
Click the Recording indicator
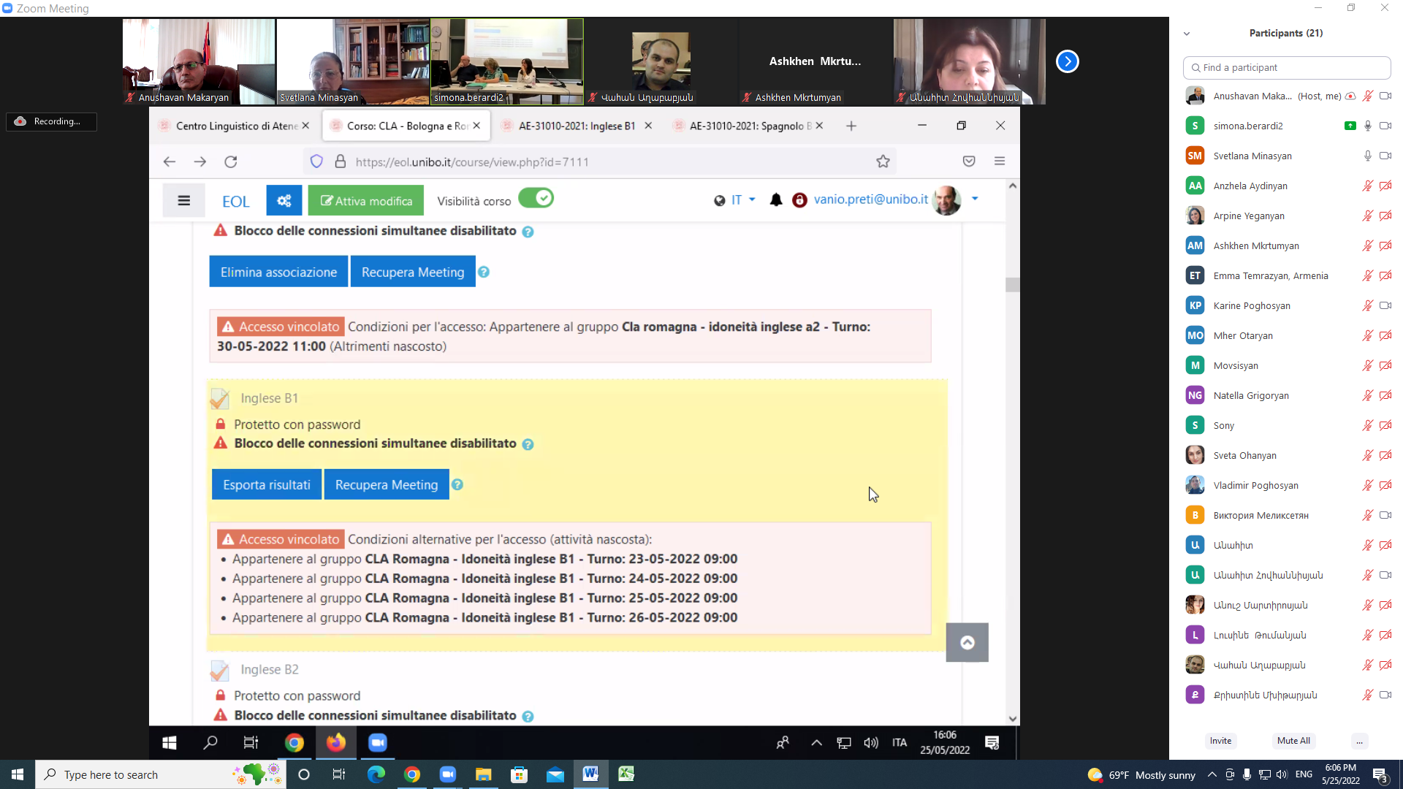point(51,121)
